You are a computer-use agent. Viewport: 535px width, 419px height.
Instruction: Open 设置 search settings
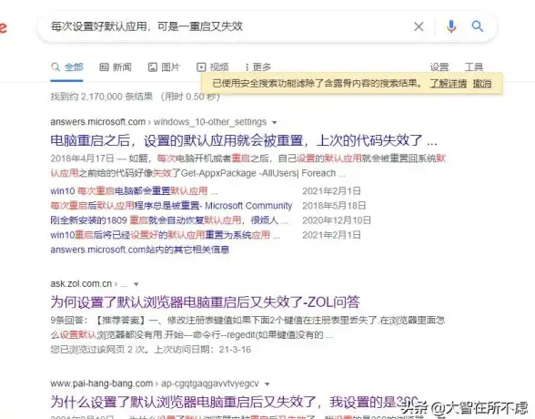[x=439, y=67]
